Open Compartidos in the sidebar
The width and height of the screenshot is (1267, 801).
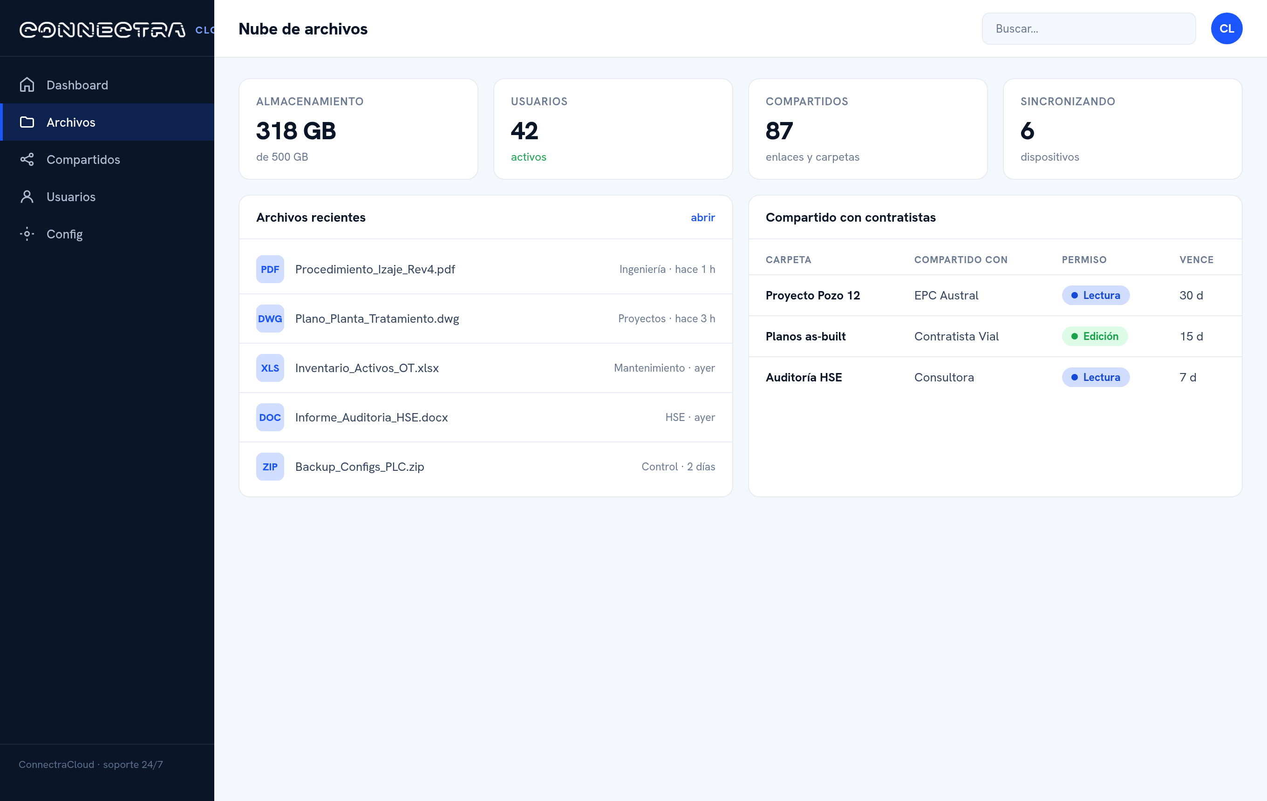click(x=107, y=159)
